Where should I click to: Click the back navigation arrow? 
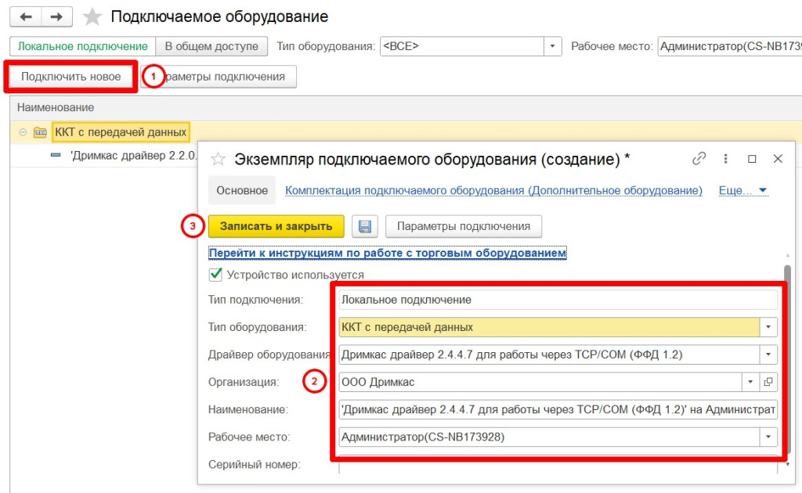pyautogui.click(x=25, y=16)
